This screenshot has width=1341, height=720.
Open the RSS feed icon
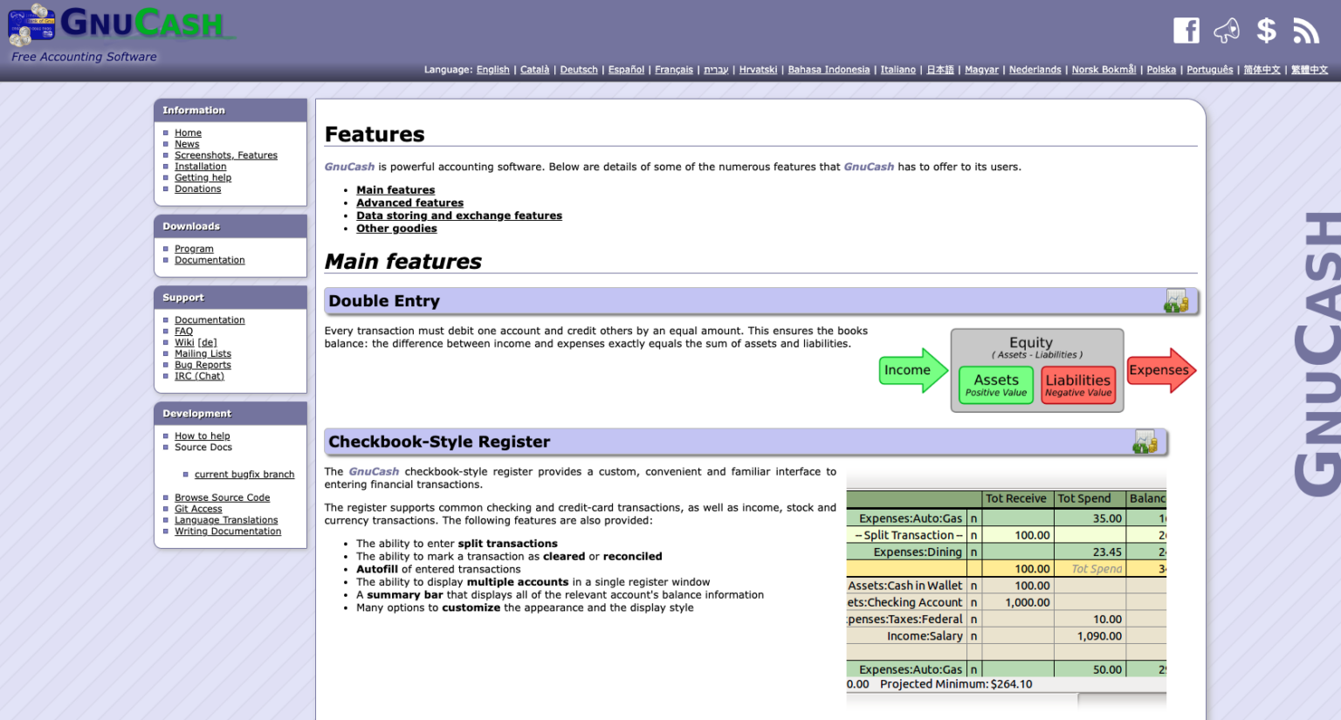tap(1306, 30)
